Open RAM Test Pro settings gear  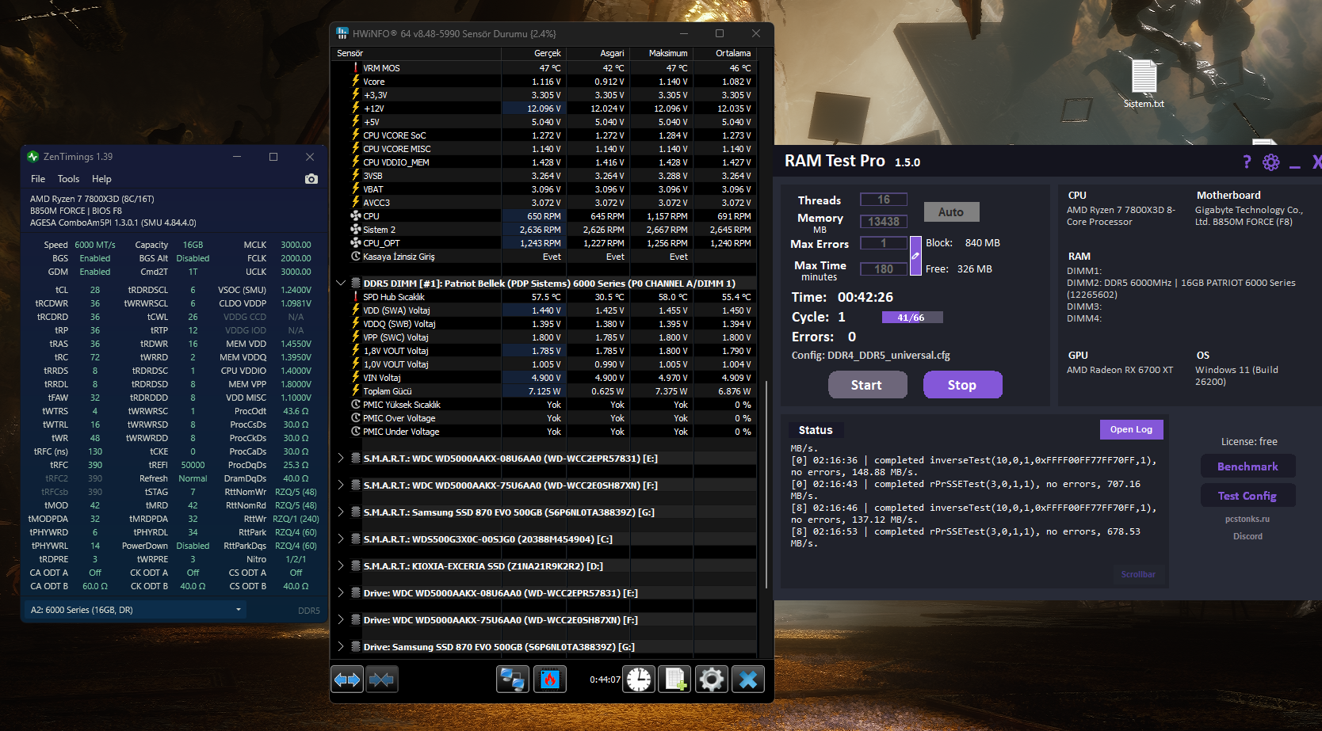1271,162
